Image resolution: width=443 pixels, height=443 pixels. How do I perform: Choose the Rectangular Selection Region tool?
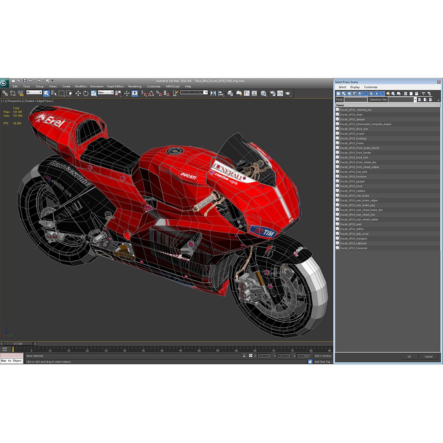(x=61, y=93)
